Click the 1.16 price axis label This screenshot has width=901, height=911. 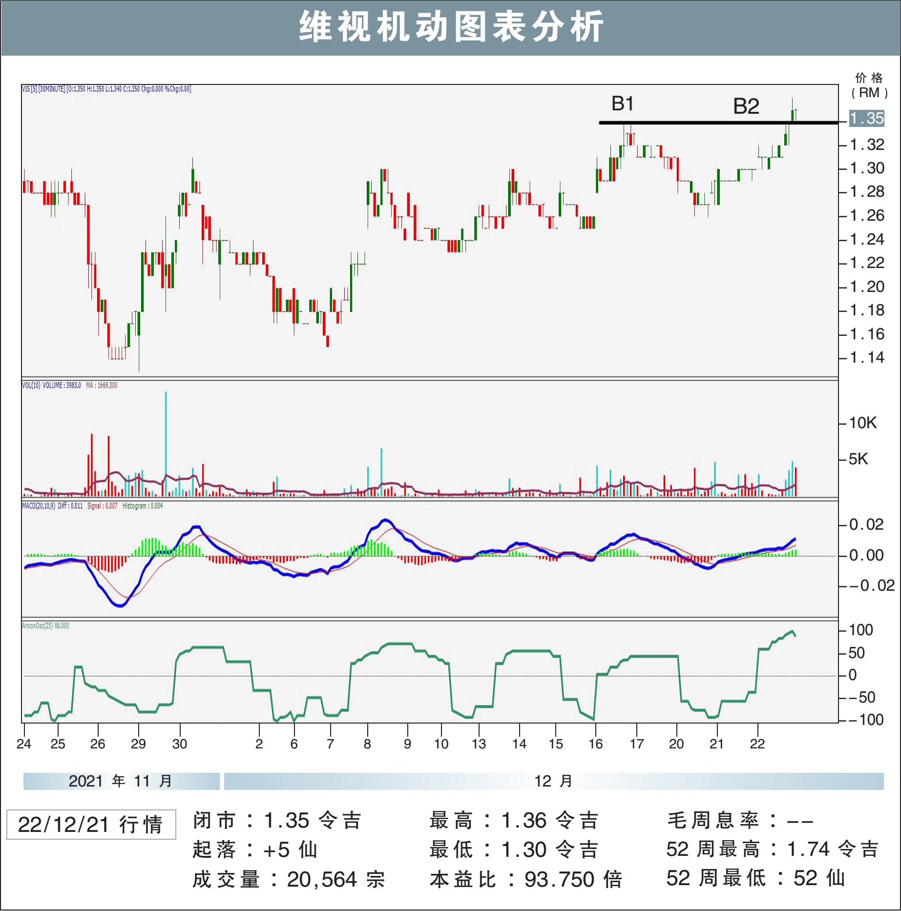point(867,334)
